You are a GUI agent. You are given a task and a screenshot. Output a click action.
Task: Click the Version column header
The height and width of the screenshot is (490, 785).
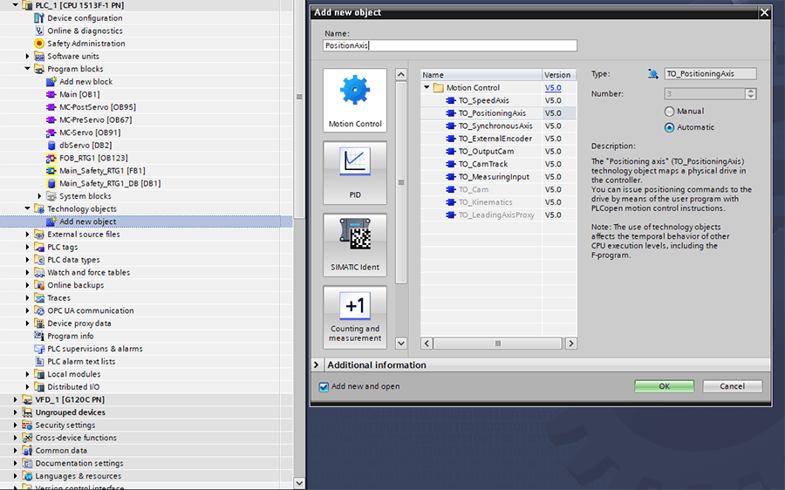tap(559, 75)
